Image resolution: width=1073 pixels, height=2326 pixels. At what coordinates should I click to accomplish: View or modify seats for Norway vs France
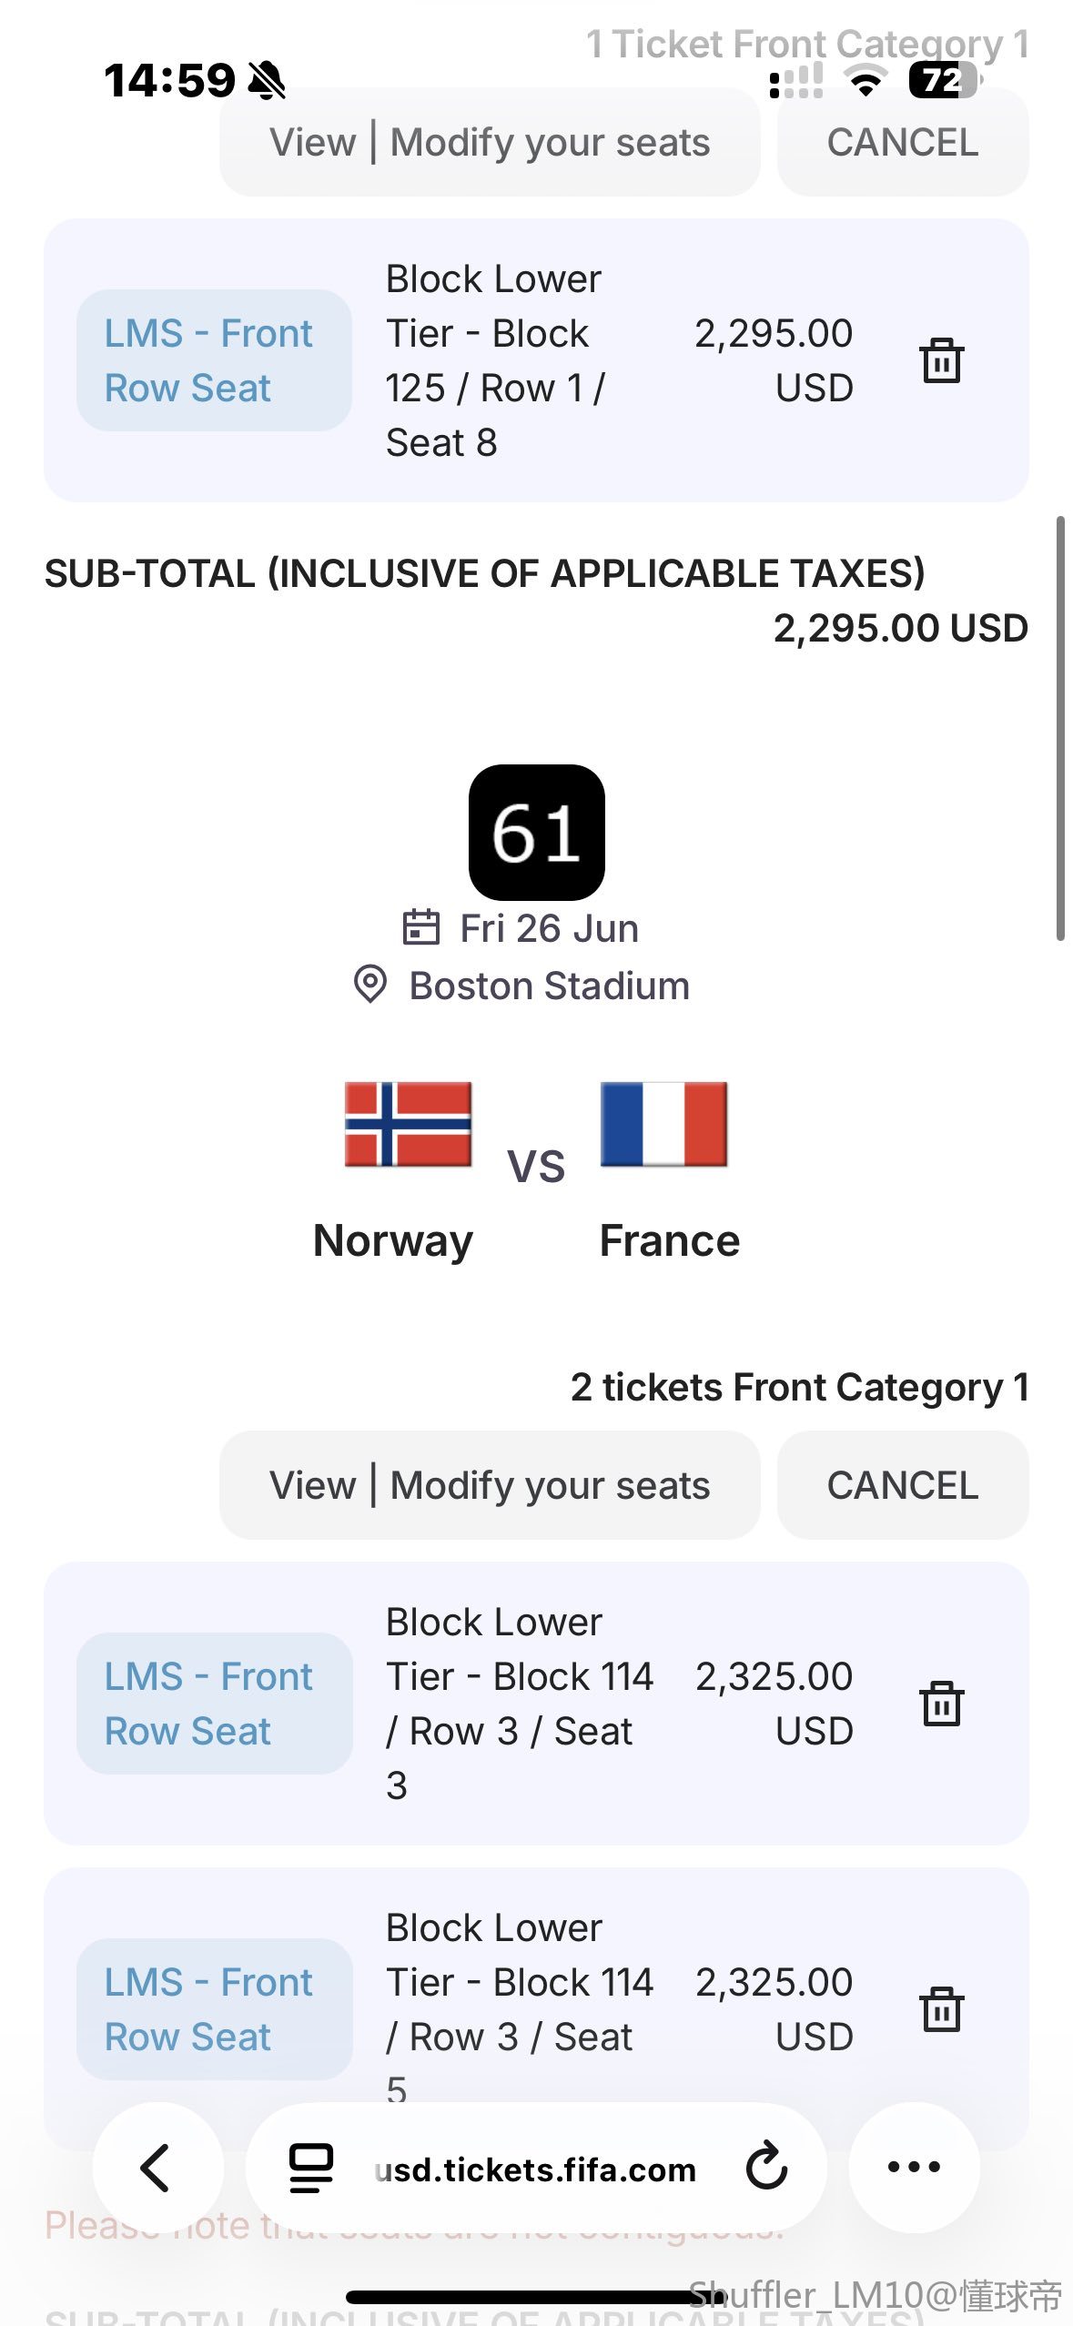[x=490, y=1485]
